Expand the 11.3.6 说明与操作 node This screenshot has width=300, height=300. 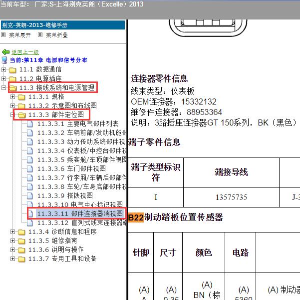tap(12, 250)
